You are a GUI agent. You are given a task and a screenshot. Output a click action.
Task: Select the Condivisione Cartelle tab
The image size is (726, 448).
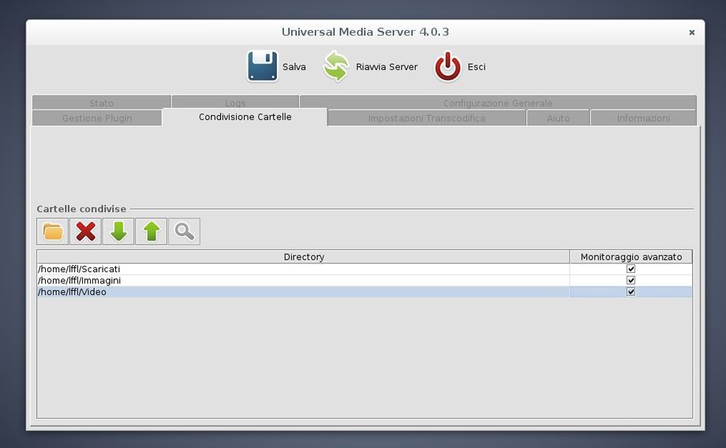pos(245,117)
